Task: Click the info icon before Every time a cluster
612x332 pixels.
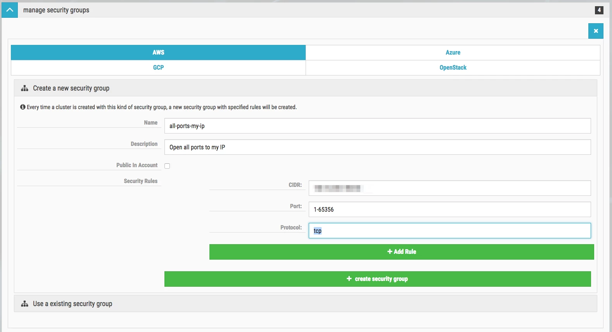Action: (x=23, y=107)
